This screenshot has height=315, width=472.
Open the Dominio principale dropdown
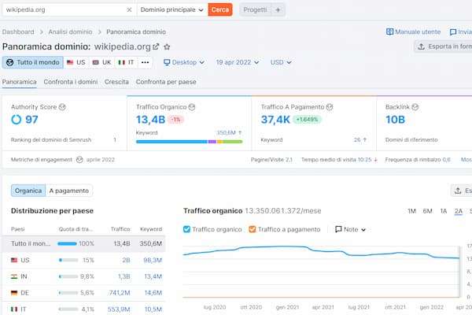pyautogui.click(x=171, y=9)
